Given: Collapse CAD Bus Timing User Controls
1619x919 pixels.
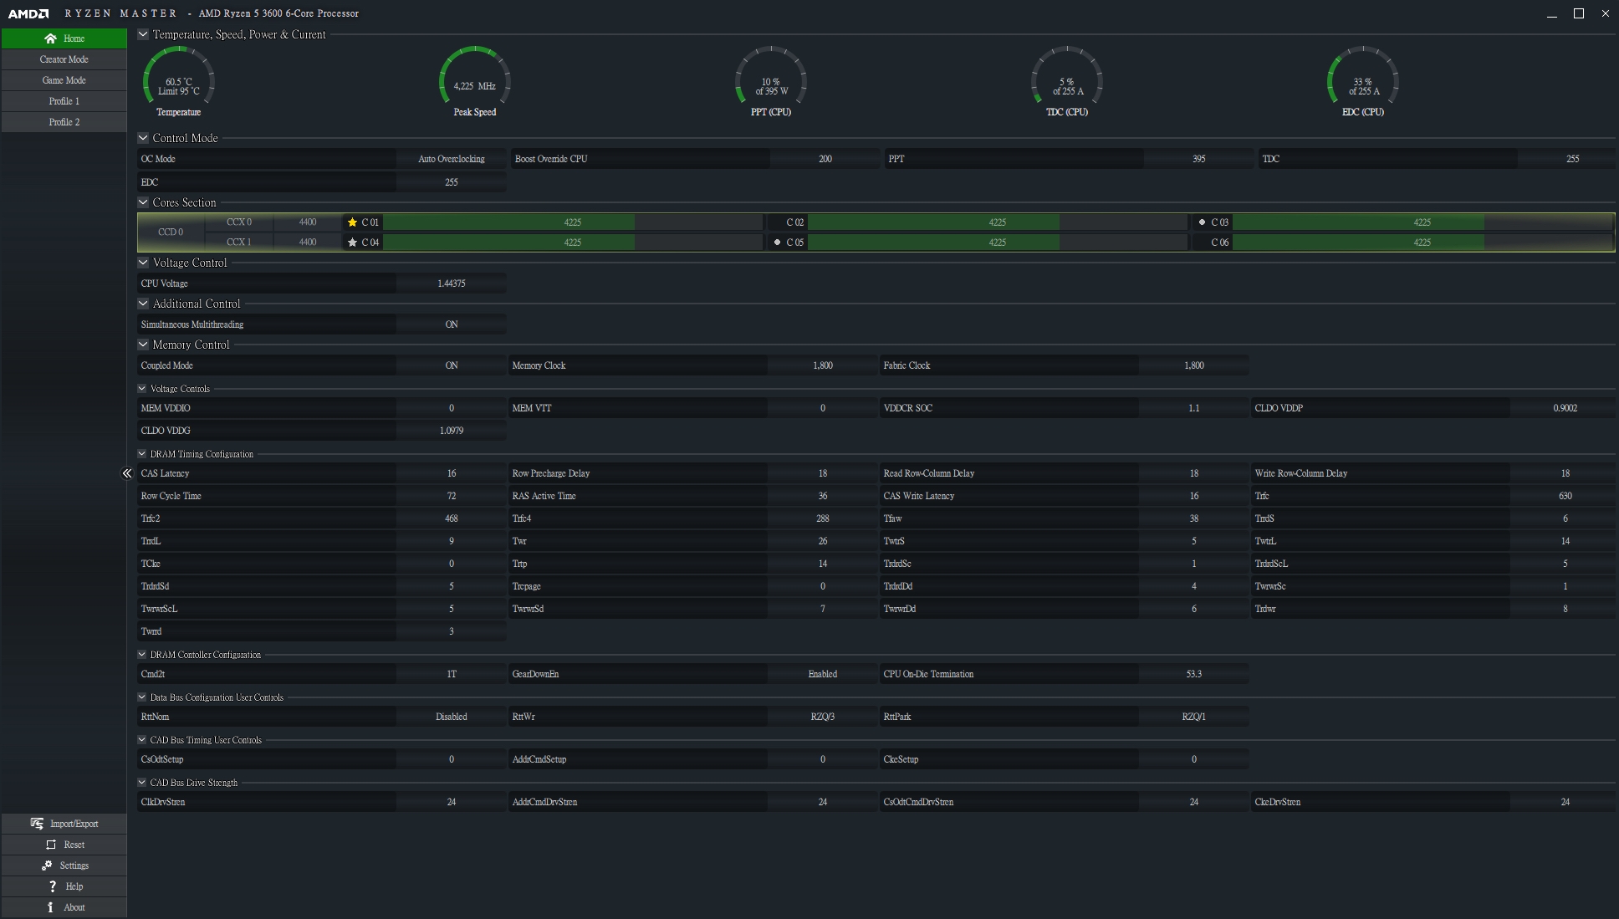Looking at the screenshot, I should (x=142, y=740).
